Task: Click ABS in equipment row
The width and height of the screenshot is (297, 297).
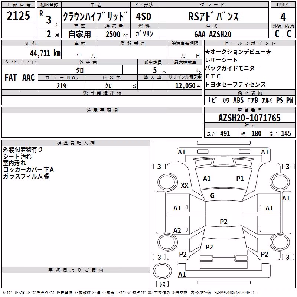Action: pos(238,100)
